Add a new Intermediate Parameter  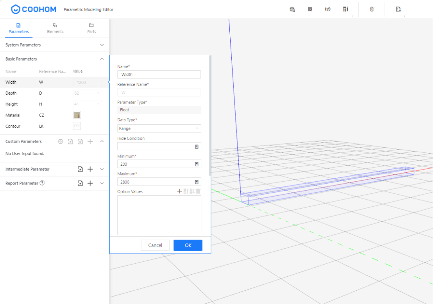pyautogui.click(x=90, y=169)
